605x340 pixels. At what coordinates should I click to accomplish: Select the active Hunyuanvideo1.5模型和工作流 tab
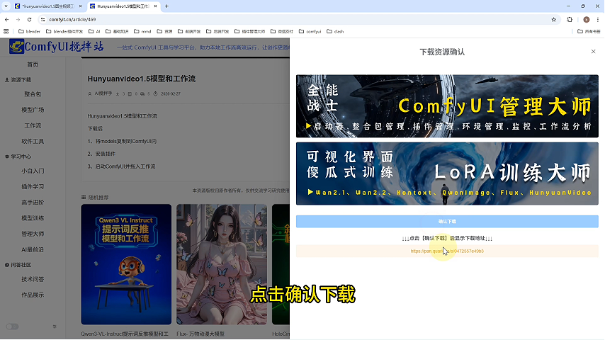tap(123, 6)
